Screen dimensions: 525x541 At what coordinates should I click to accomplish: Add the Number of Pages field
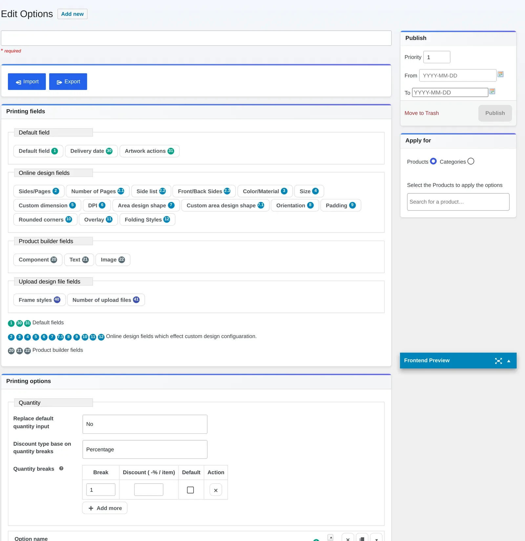pos(98,191)
